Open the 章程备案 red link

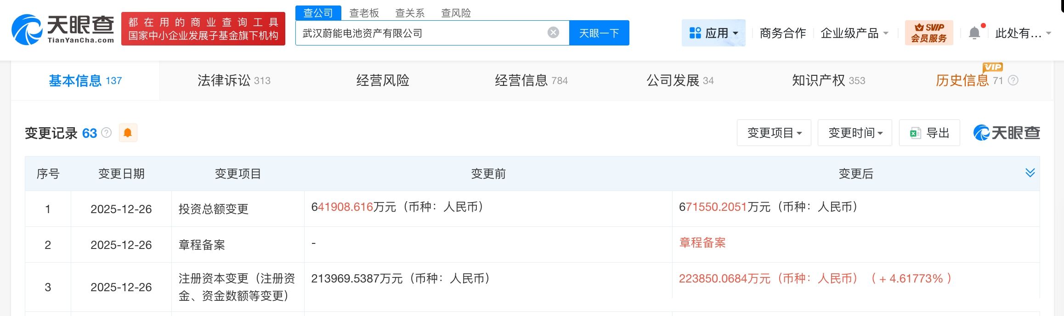pyautogui.click(x=702, y=243)
